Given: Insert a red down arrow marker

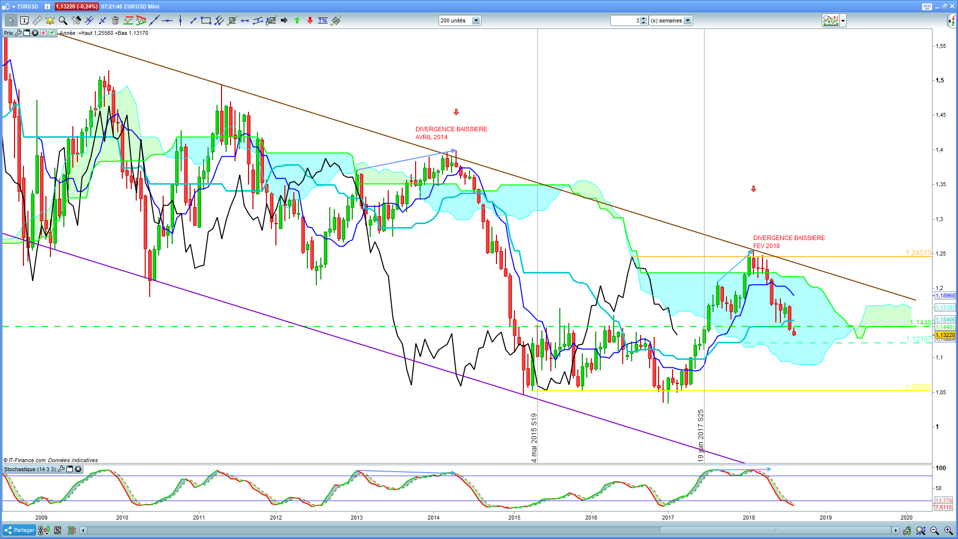Looking at the screenshot, I should coord(310,20).
